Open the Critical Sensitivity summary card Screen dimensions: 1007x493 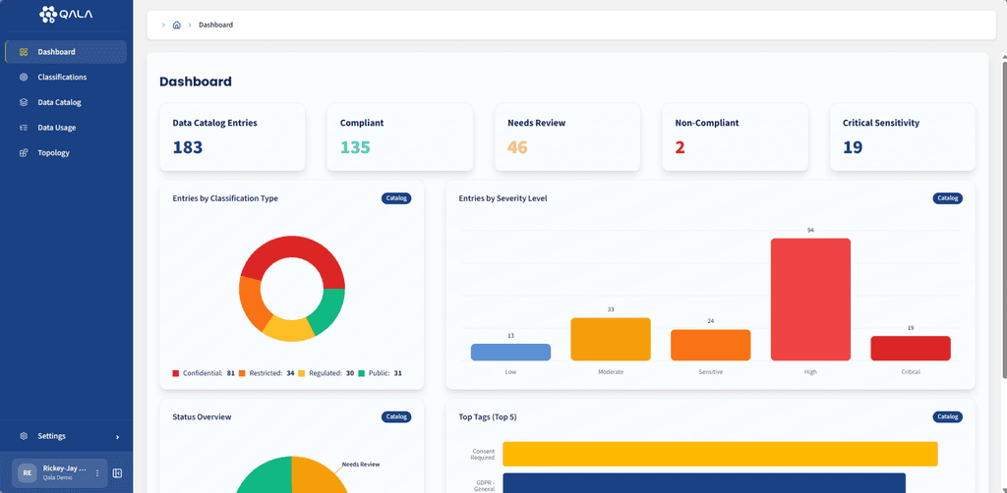903,137
